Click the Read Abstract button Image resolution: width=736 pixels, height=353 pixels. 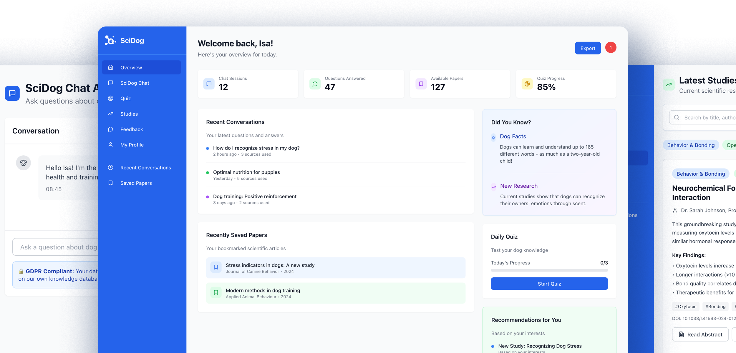point(700,334)
